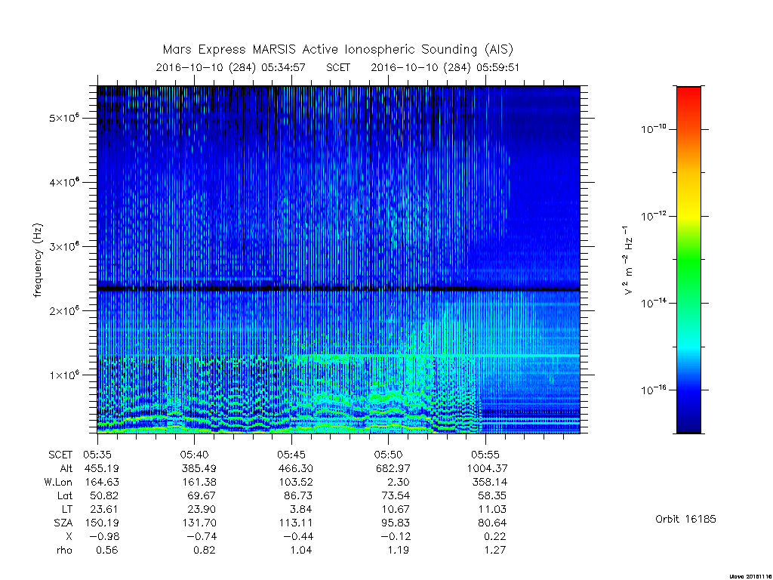Click X value -0.98
773x580 pixels.
click(x=103, y=537)
